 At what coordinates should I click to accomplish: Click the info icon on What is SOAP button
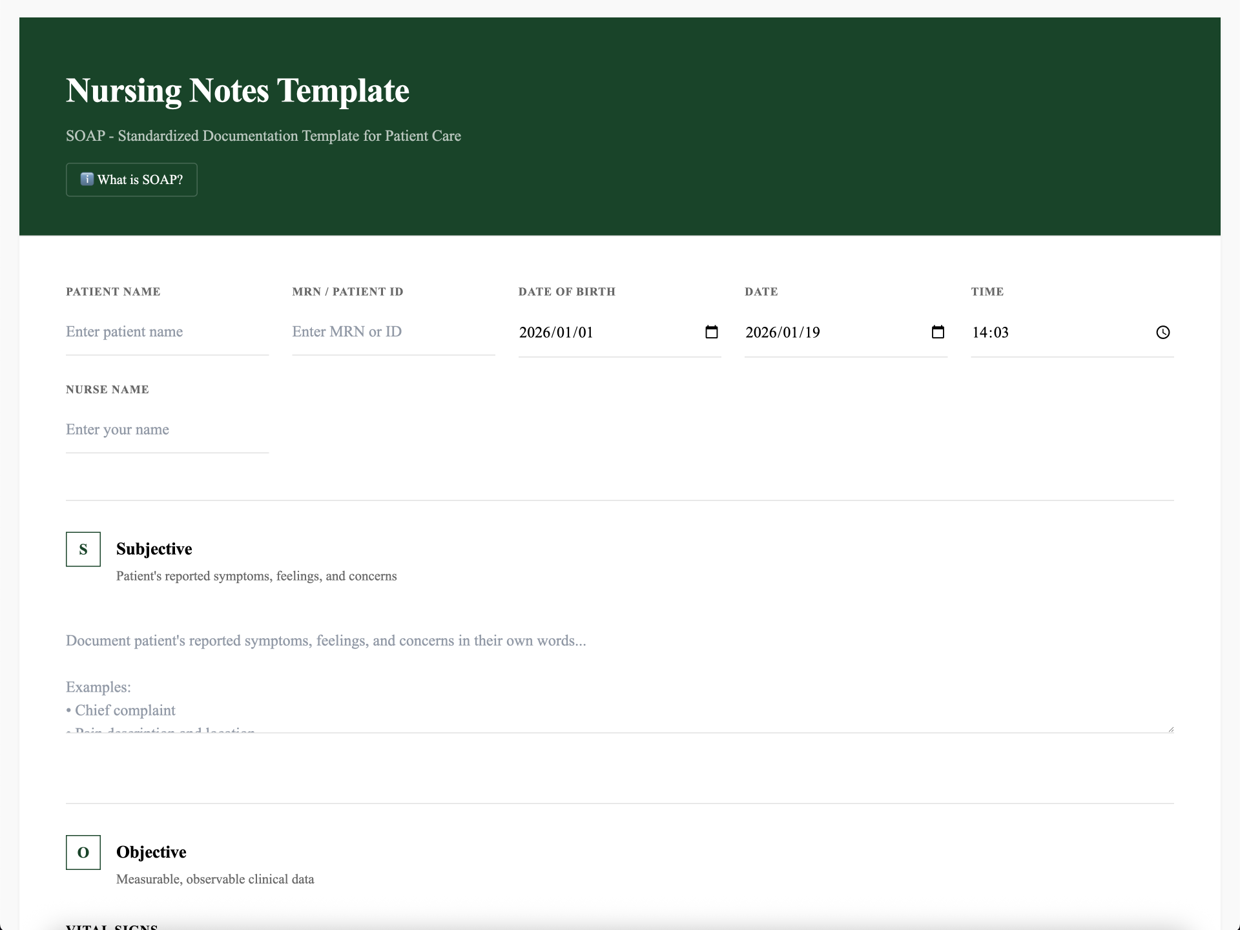coord(88,180)
